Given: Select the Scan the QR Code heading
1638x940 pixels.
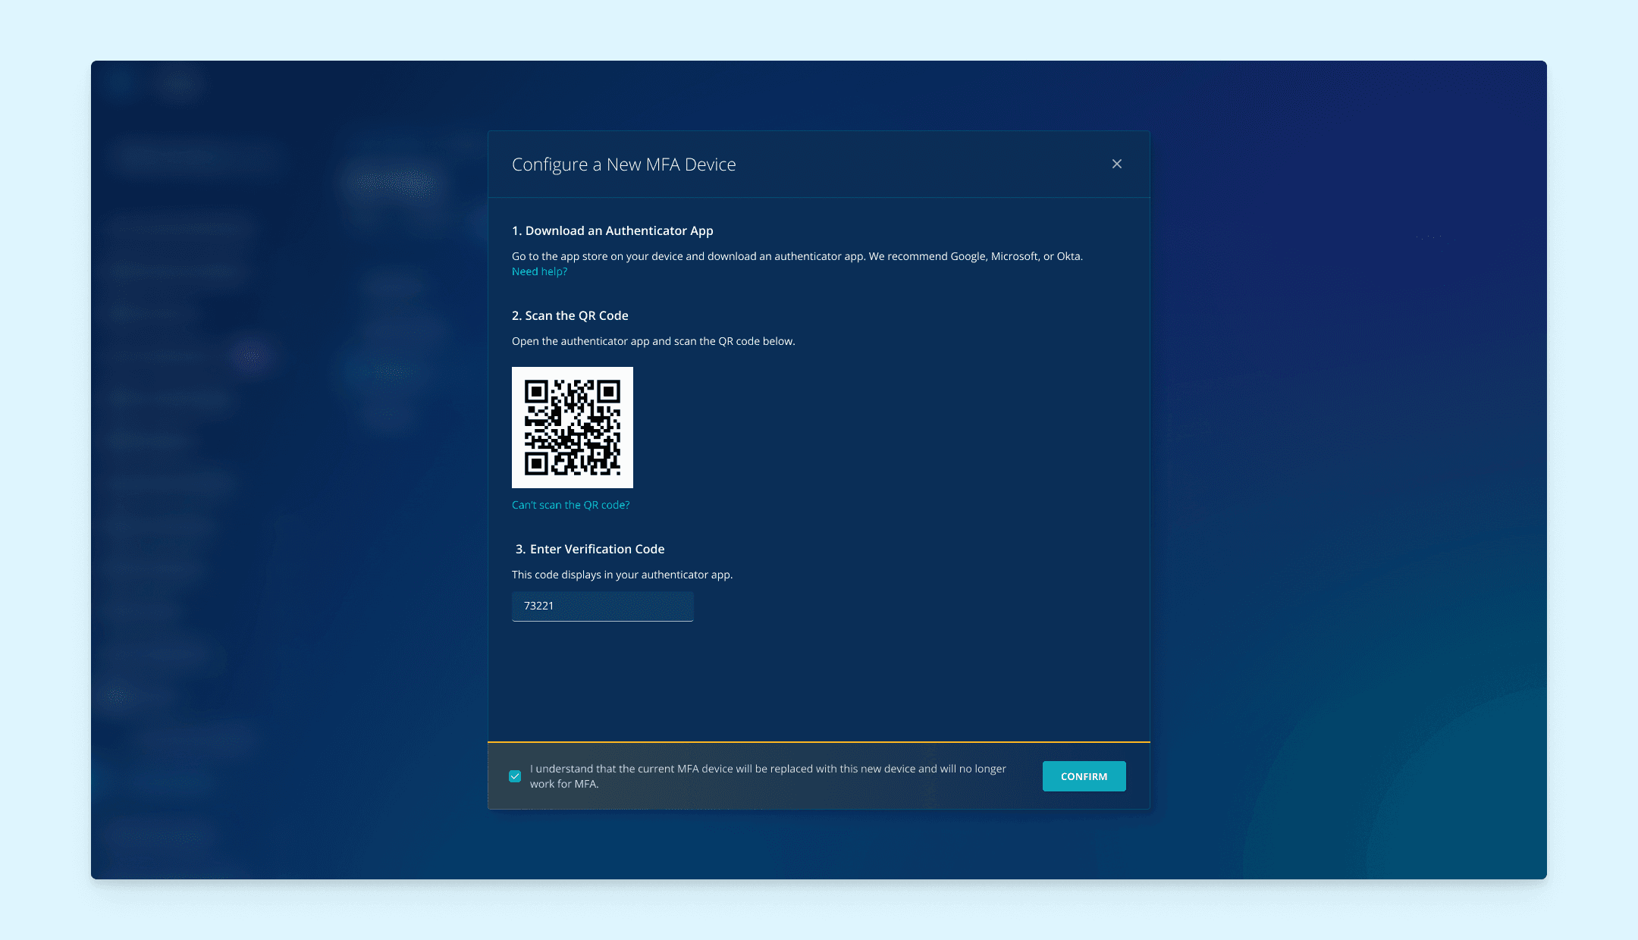Looking at the screenshot, I should [570, 315].
